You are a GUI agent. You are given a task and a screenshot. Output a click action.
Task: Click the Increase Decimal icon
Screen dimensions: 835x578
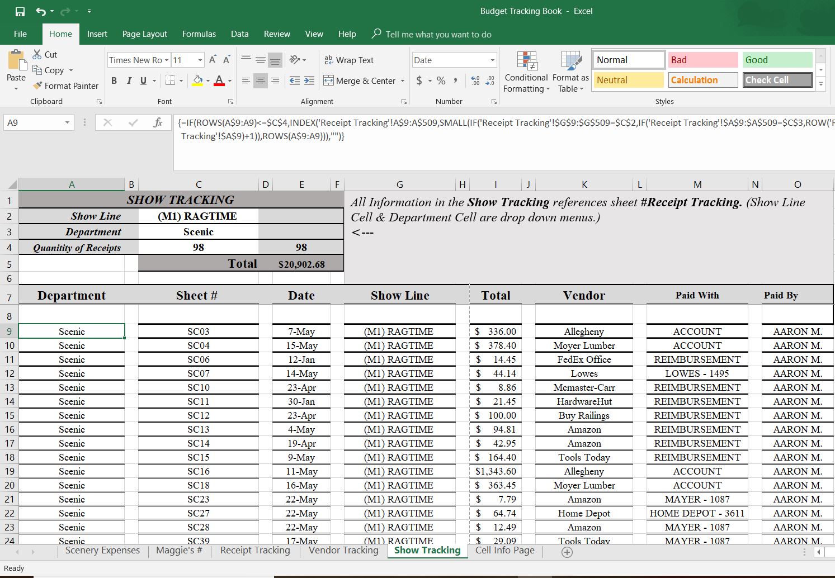475,80
